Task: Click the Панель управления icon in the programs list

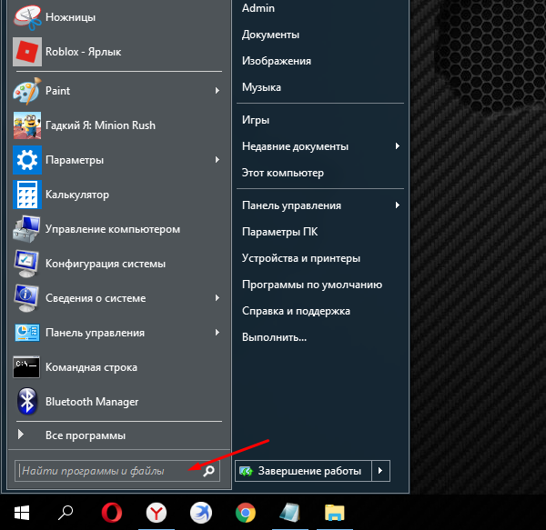Action: click(27, 333)
